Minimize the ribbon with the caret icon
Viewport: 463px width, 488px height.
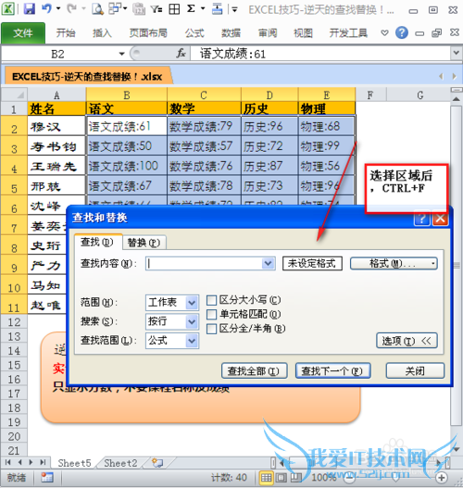tap(384, 32)
